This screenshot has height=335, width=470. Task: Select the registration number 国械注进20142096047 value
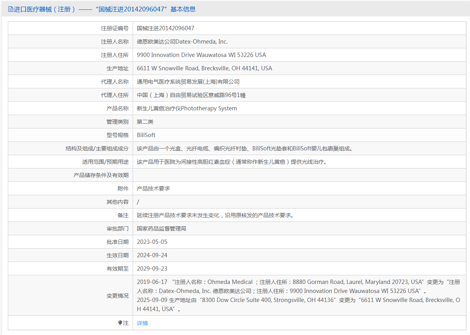click(x=165, y=28)
